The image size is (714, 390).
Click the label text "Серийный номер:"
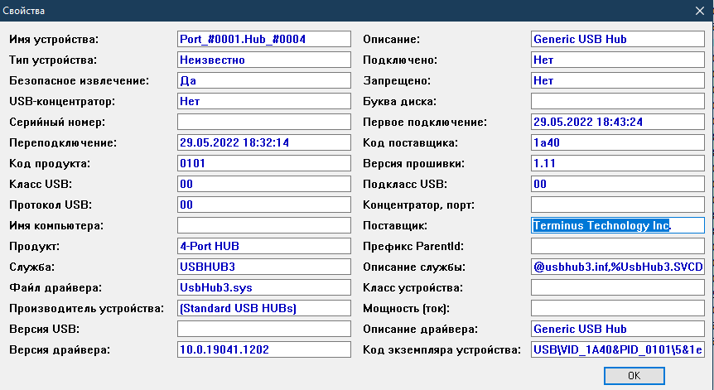tap(57, 123)
